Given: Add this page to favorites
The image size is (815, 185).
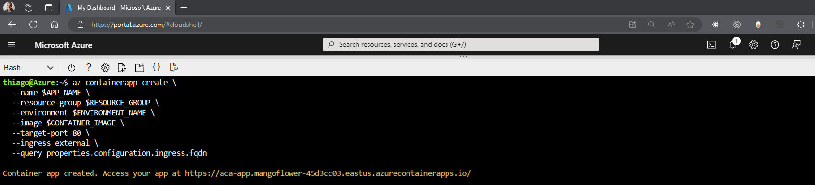Looking at the screenshot, I should (x=690, y=25).
